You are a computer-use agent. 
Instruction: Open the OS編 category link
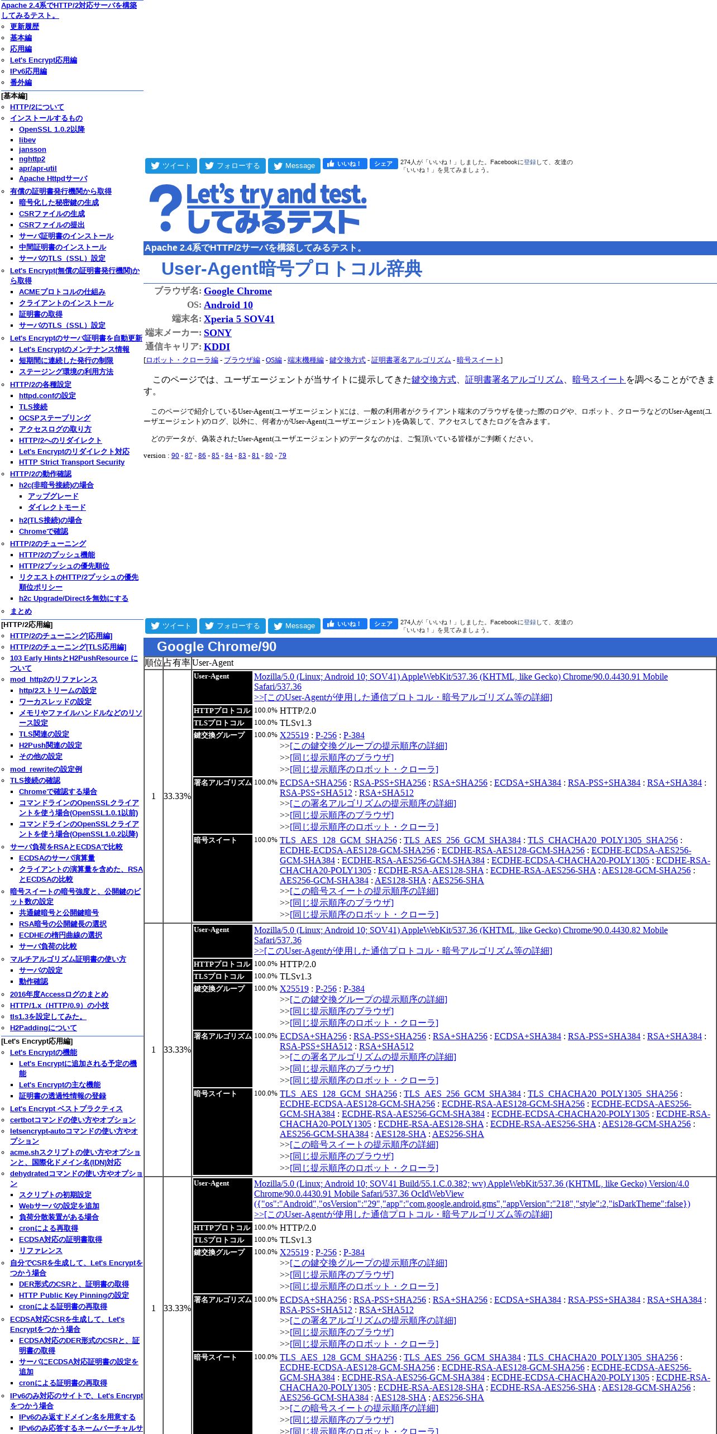pos(274,360)
